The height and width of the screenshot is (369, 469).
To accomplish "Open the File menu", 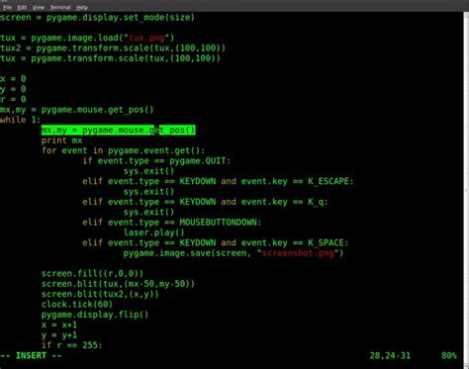I will [x=7, y=7].
